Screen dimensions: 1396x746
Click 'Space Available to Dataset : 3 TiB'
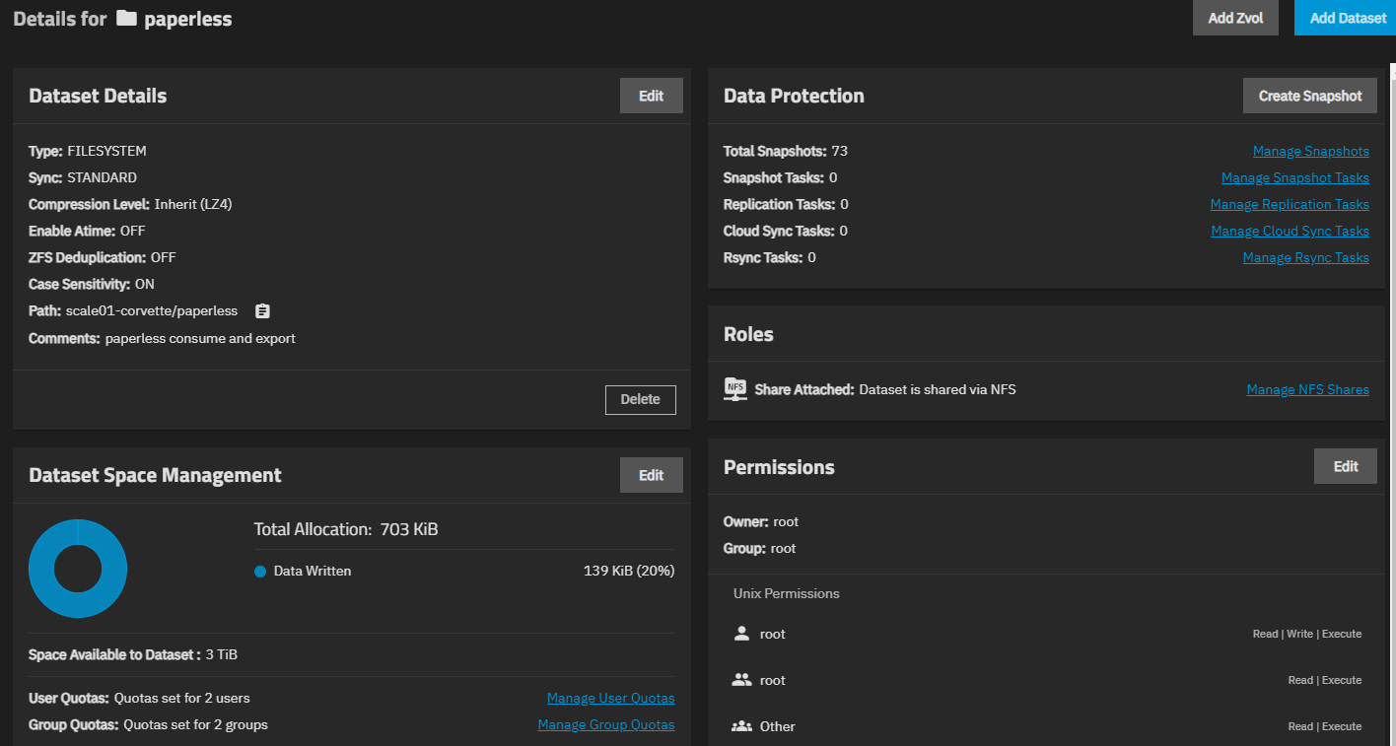[x=133, y=654]
